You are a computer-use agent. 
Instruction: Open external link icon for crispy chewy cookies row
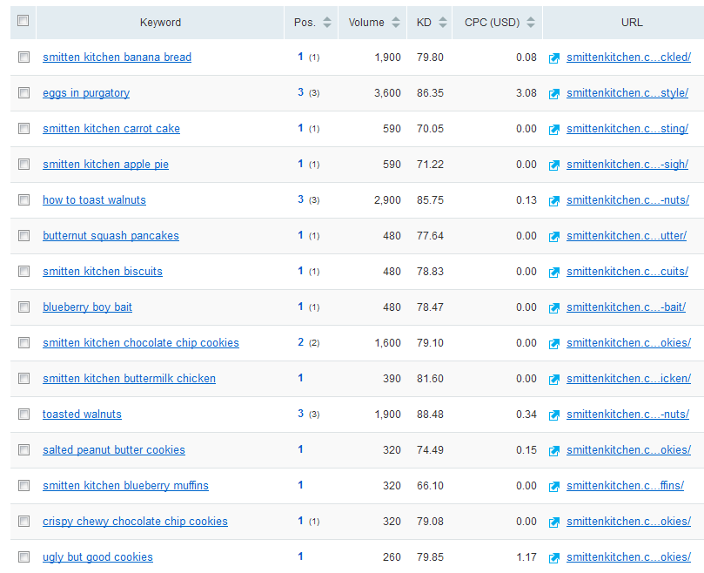554,522
